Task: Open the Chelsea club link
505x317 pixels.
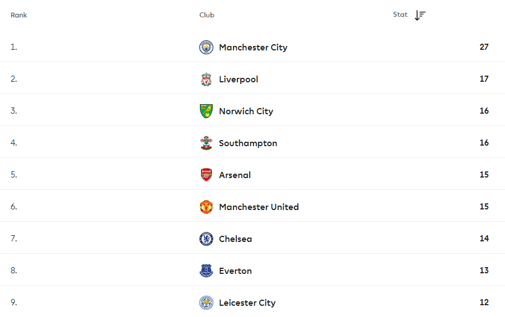Action: click(236, 239)
